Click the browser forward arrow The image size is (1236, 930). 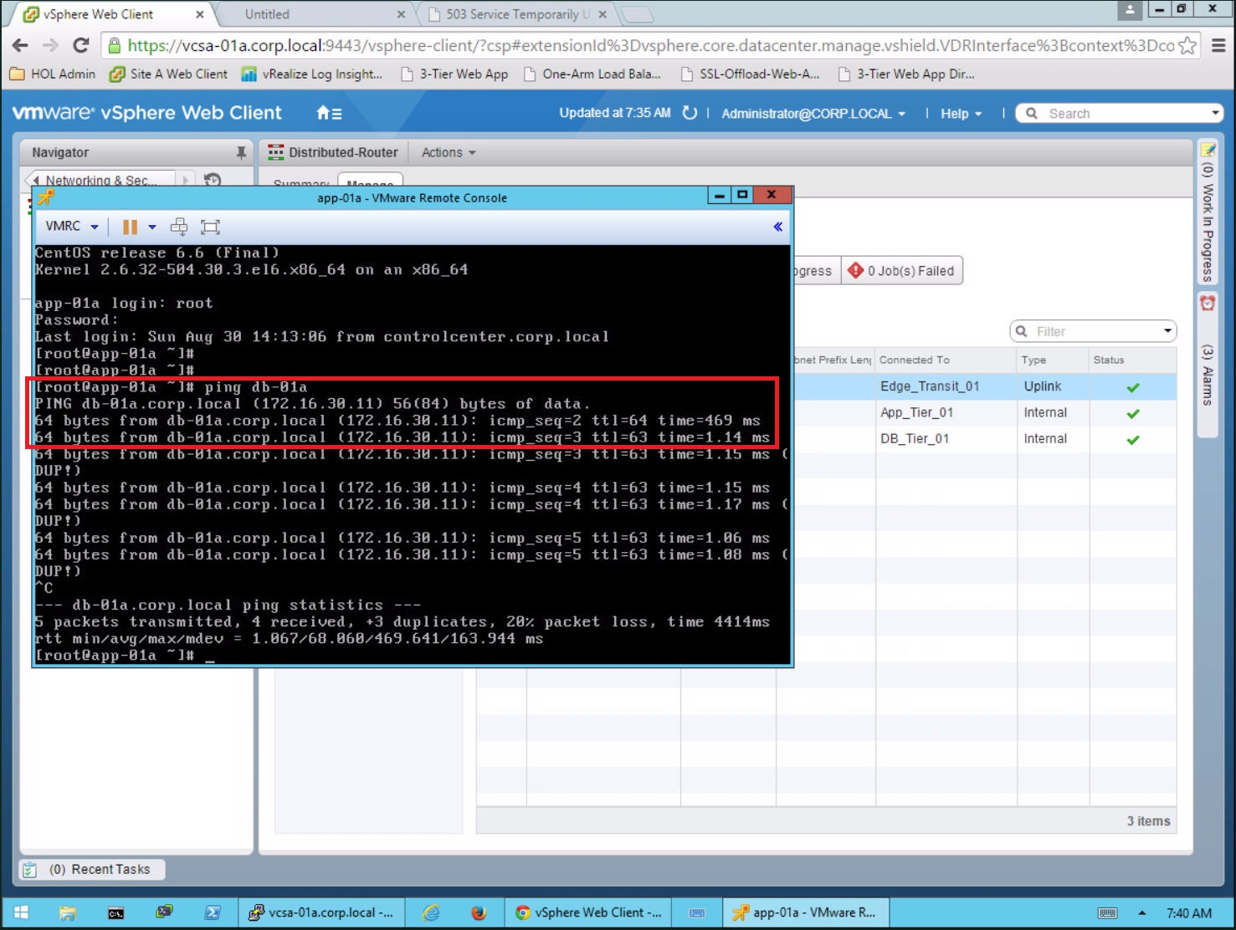(50, 45)
